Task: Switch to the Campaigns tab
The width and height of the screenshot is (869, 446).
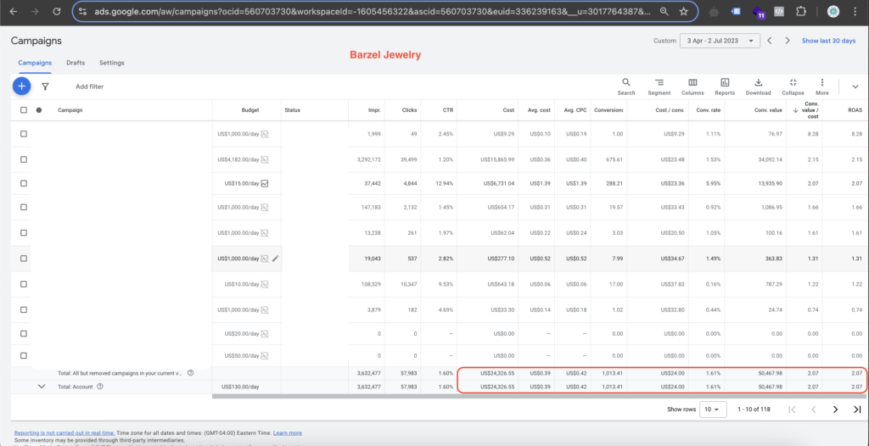Action: click(x=35, y=63)
